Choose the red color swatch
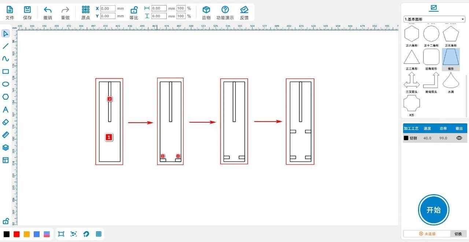Viewport: 469px width, 242px height. tap(16, 234)
